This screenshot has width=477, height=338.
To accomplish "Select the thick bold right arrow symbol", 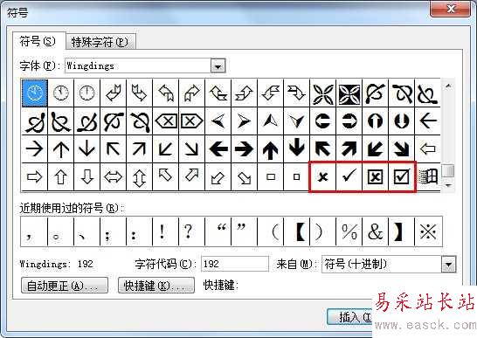I will pos(244,148).
